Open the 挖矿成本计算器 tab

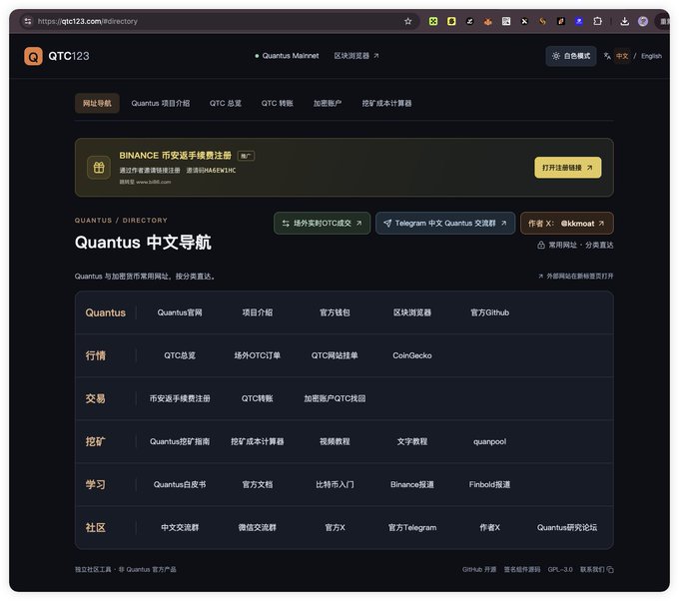(386, 103)
